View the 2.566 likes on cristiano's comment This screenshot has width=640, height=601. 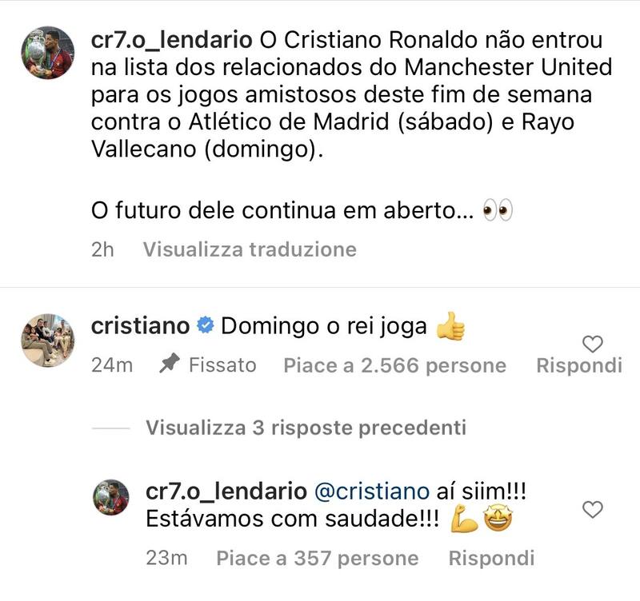click(x=394, y=365)
